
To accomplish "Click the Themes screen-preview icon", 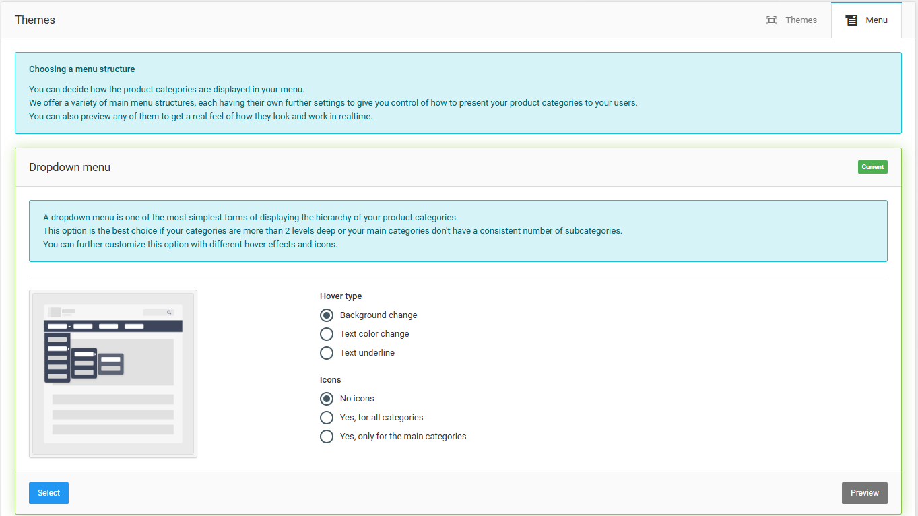I will point(771,20).
